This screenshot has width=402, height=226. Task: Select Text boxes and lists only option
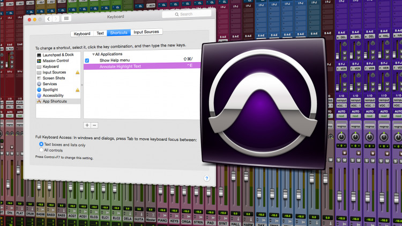coord(41,144)
